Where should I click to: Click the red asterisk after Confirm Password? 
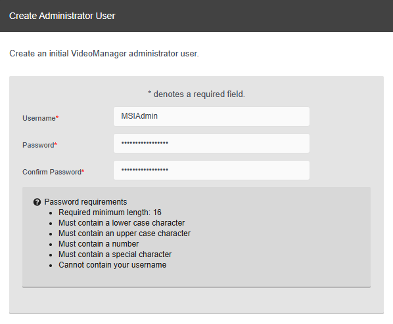[83, 171]
